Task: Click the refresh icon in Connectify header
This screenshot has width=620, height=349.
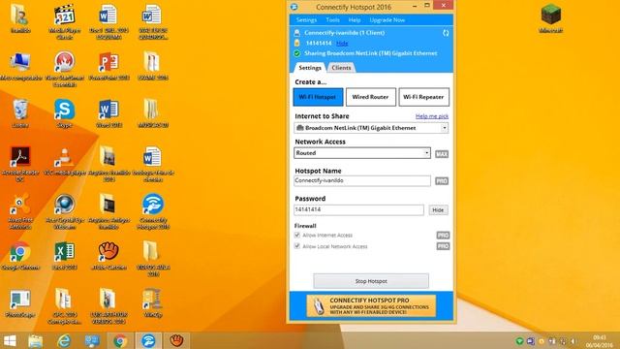Action: (446, 33)
